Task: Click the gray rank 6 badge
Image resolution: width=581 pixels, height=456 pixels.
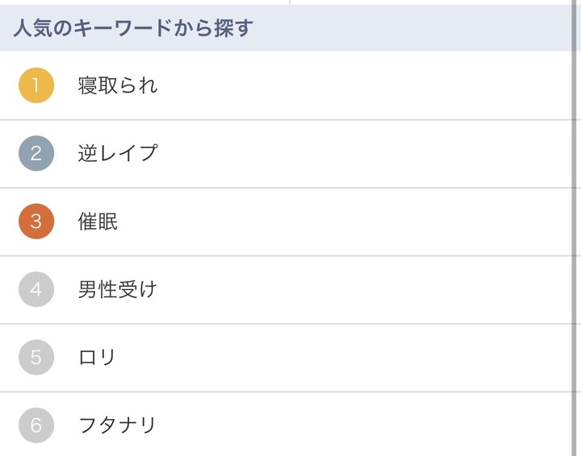Action: tap(36, 425)
